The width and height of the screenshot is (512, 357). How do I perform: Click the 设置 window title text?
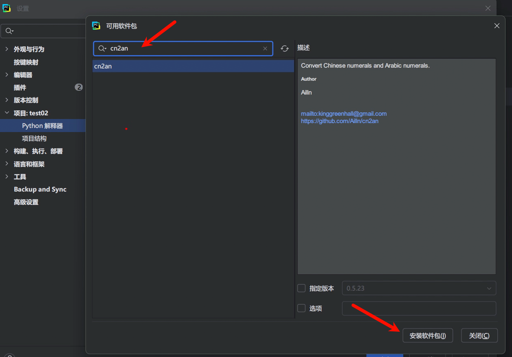tap(23, 8)
